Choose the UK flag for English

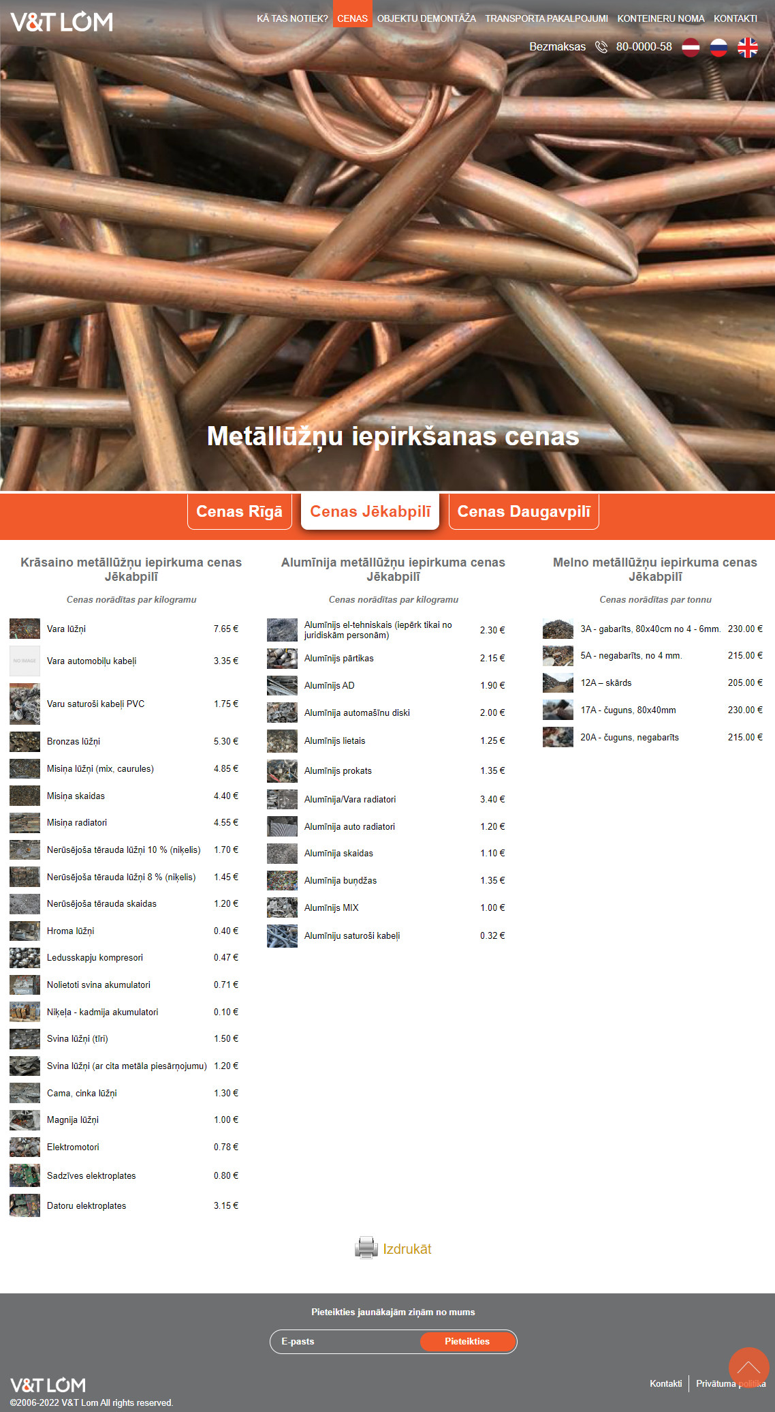click(747, 47)
